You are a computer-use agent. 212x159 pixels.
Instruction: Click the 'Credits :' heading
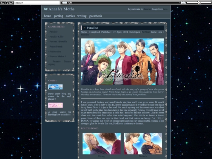pos(53,80)
